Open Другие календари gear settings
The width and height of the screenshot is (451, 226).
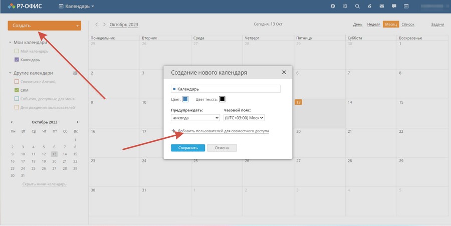coord(75,73)
